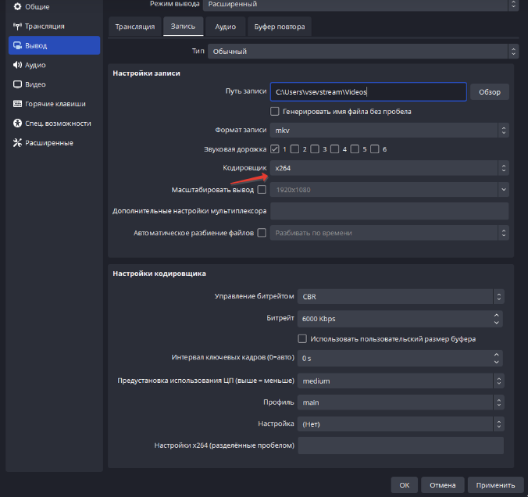
Task: Open Hotkeys keyboard icon
Action: pyautogui.click(x=17, y=104)
